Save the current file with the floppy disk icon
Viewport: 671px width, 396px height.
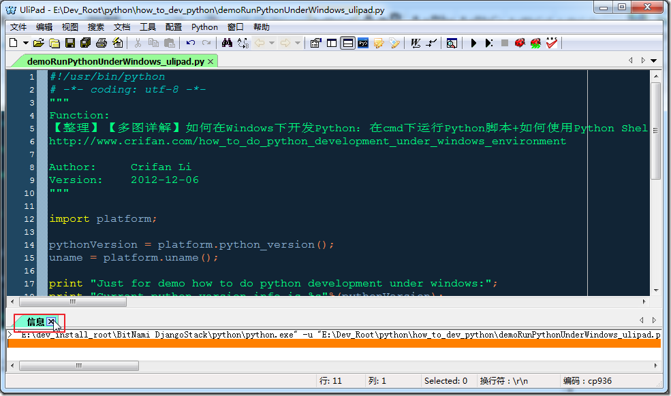click(70, 43)
